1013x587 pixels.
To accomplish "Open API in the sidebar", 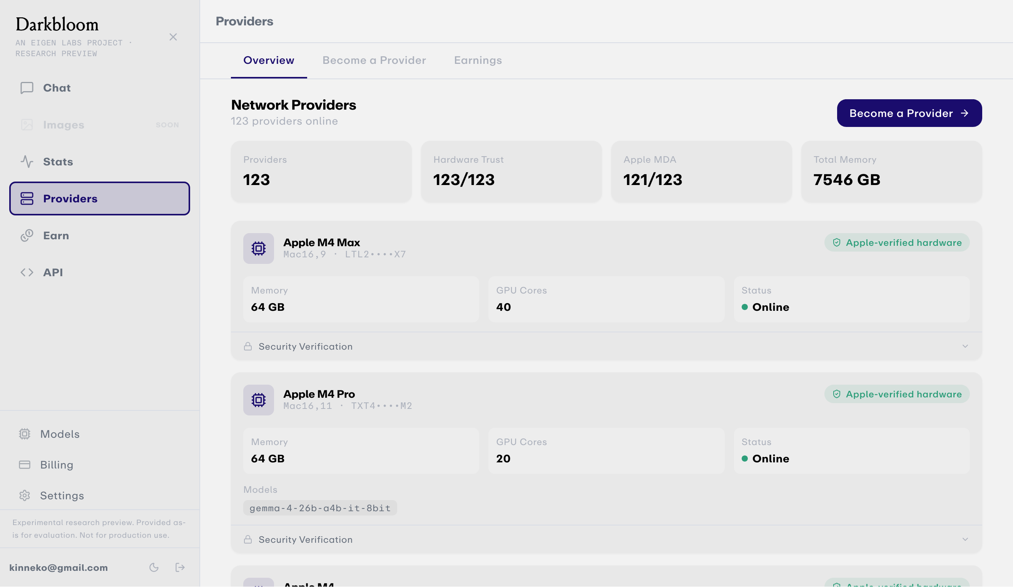I will (100, 273).
